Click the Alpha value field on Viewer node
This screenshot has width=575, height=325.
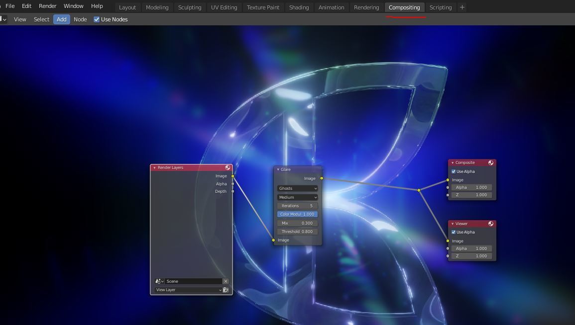point(471,248)
